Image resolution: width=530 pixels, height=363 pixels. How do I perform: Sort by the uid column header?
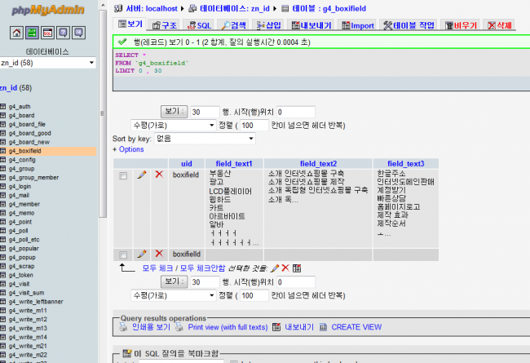coord(187,164)
